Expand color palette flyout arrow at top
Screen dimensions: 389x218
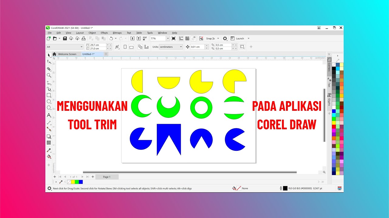[x=338, y=56]
